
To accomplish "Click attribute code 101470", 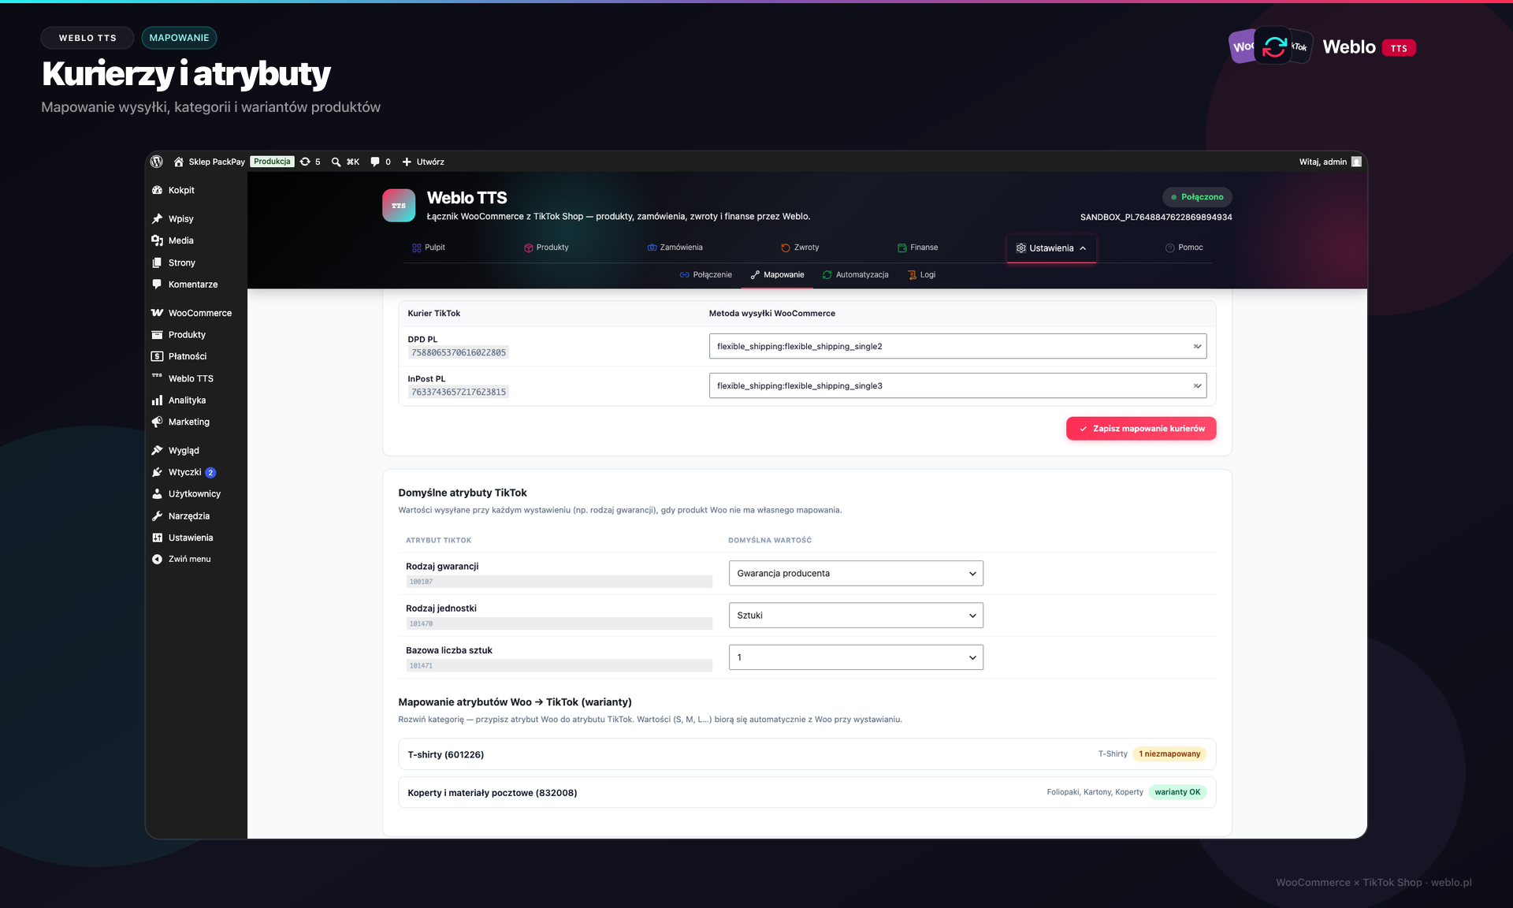I will click(421, 623).
